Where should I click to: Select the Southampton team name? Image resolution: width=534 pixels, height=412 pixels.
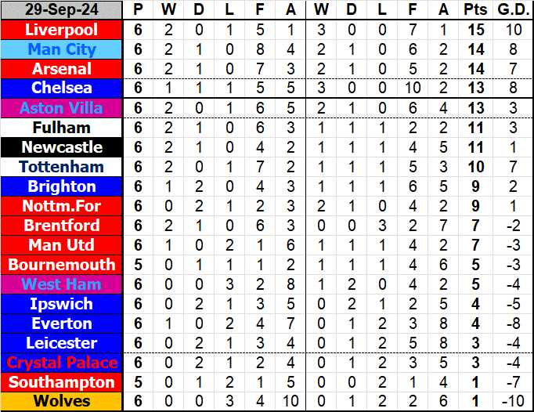click(62, 382)
